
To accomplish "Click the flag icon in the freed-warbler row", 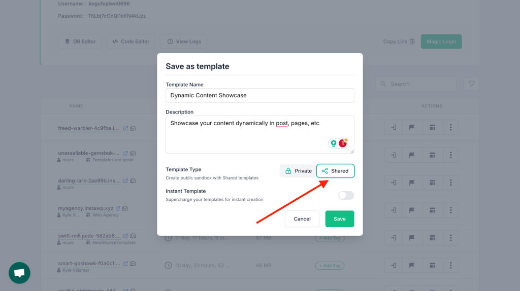I will [411, 127].
